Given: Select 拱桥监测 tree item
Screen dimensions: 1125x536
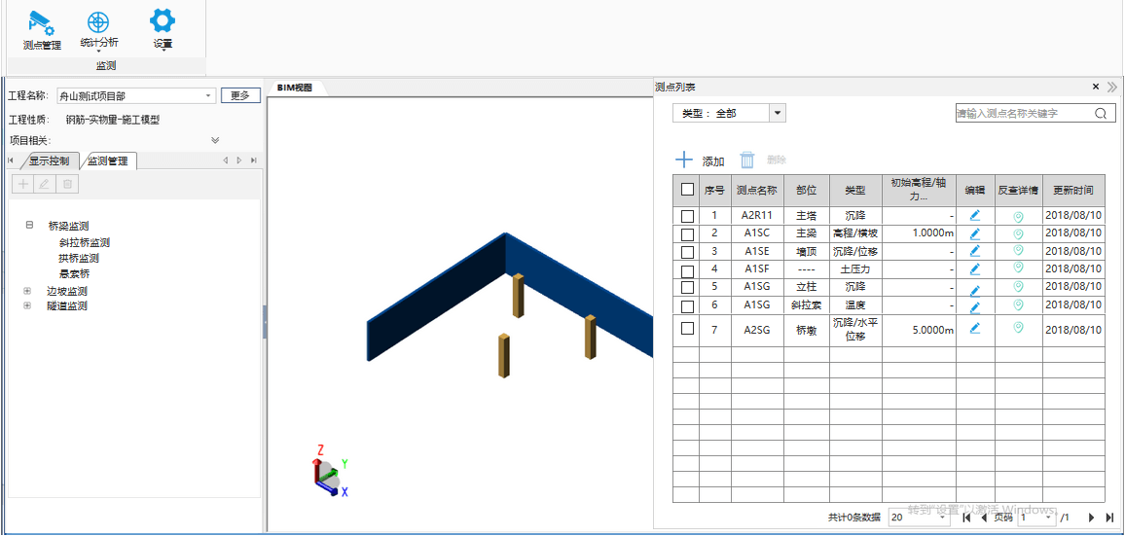Looking at the screenshot, I should pyautogui.click(x=78, y=259).
